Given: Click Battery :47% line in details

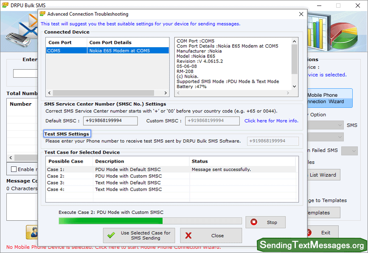Looking at the screenshot, I should coord(191,87).
